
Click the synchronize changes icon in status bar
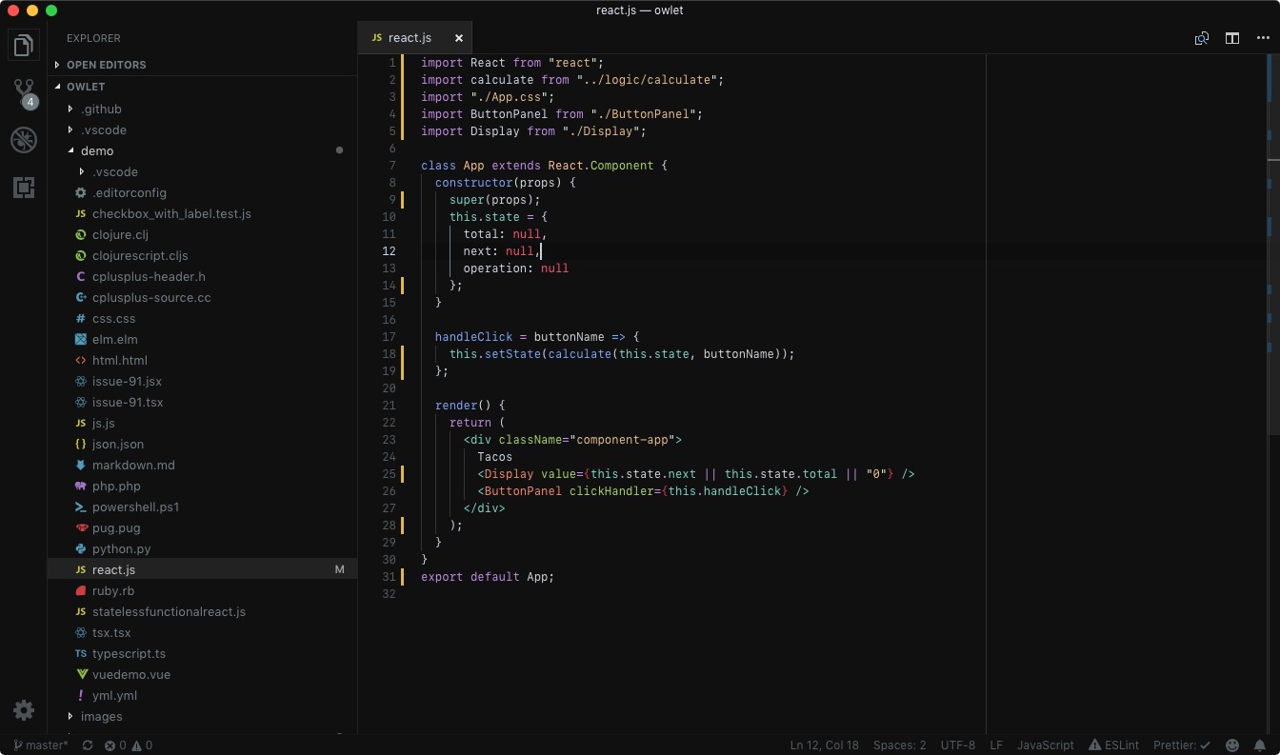[x=88, y=745]
